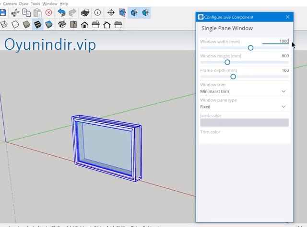
Task: Undo the last action
Action: pos(61,13)
